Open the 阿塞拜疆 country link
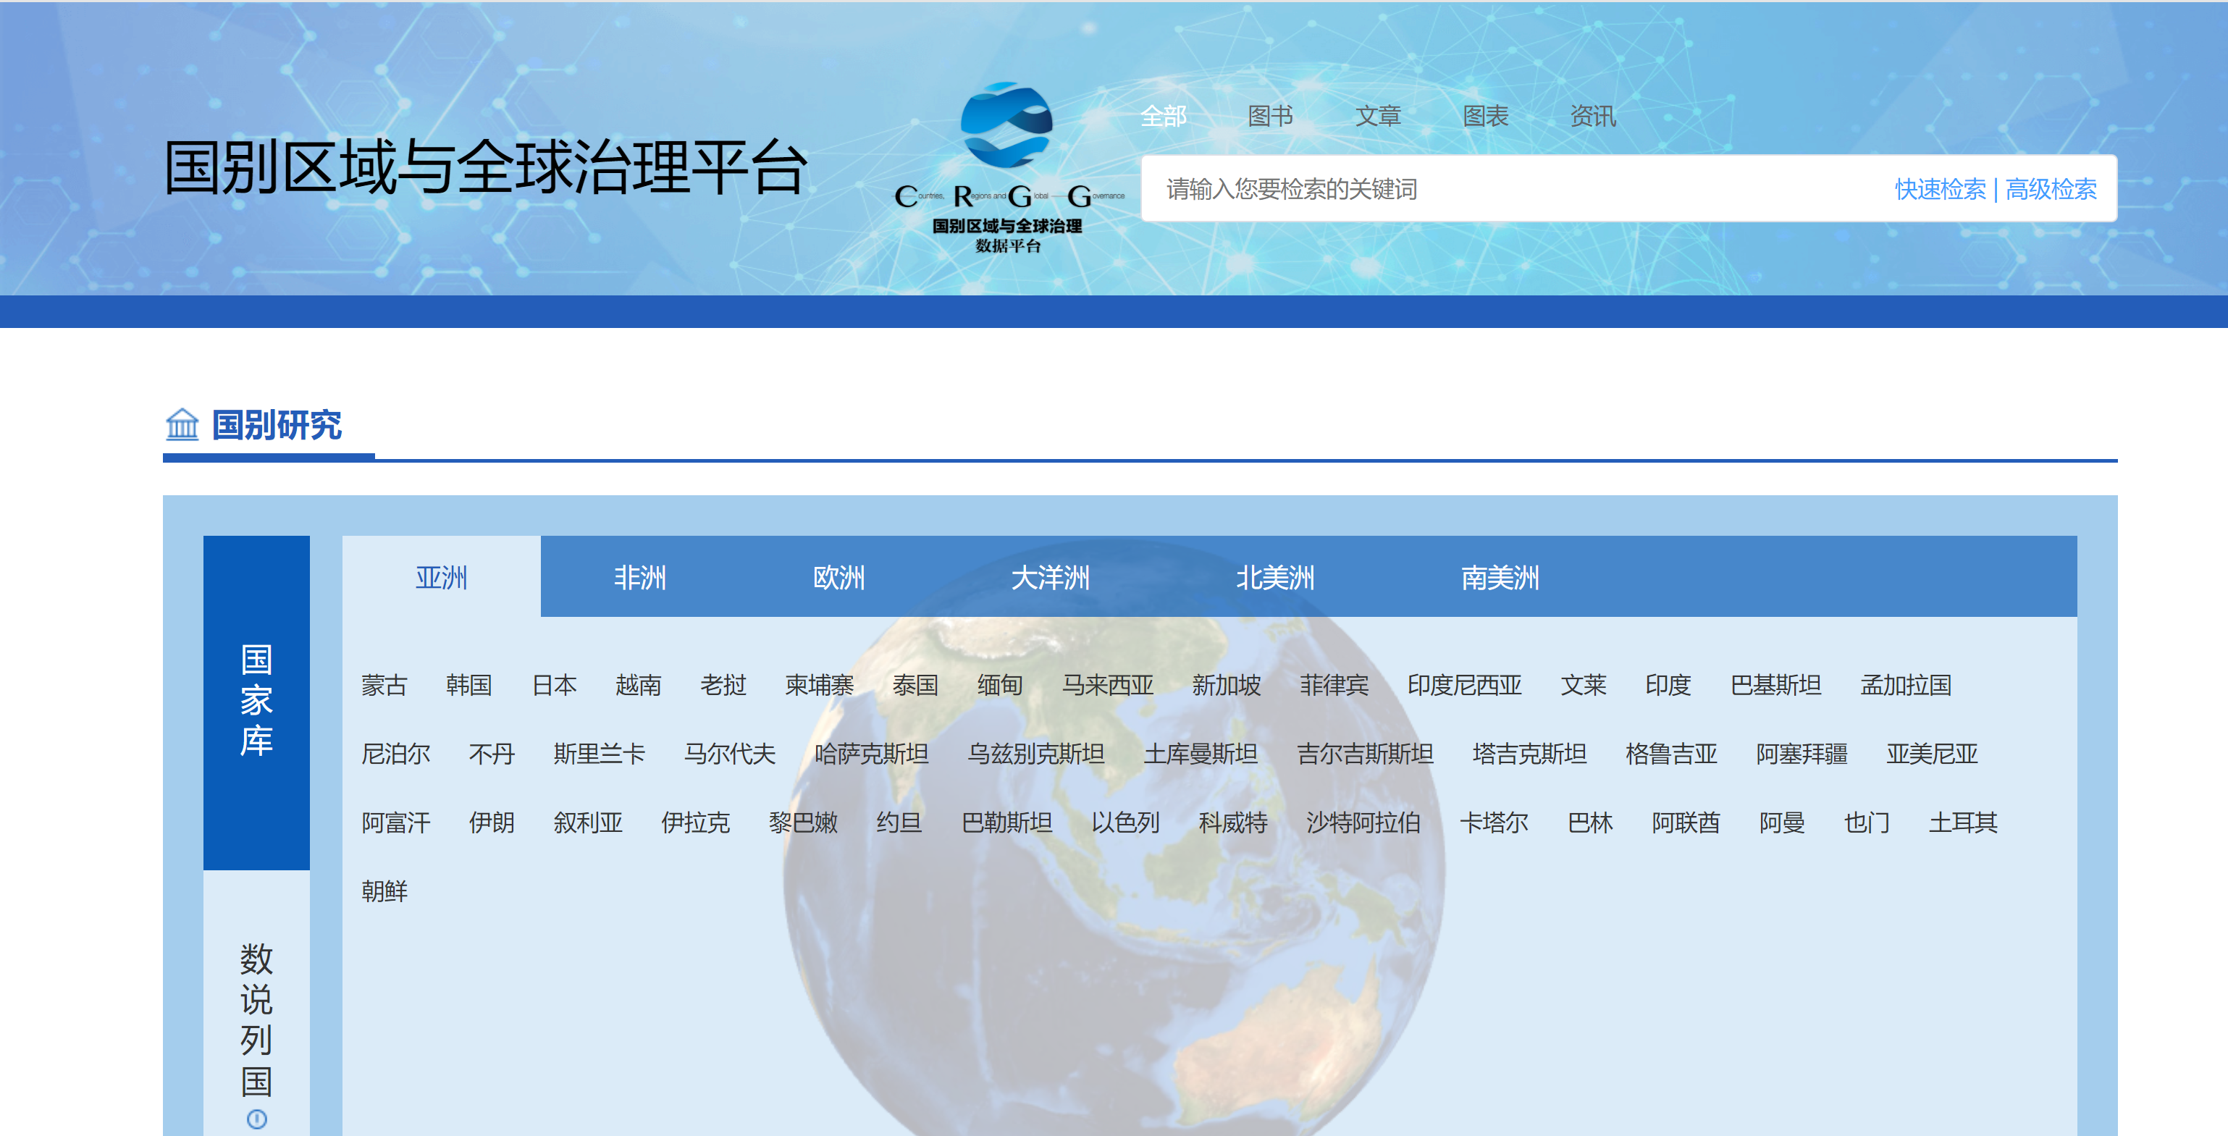Screen dimensions: 2228x1136 1802,754
